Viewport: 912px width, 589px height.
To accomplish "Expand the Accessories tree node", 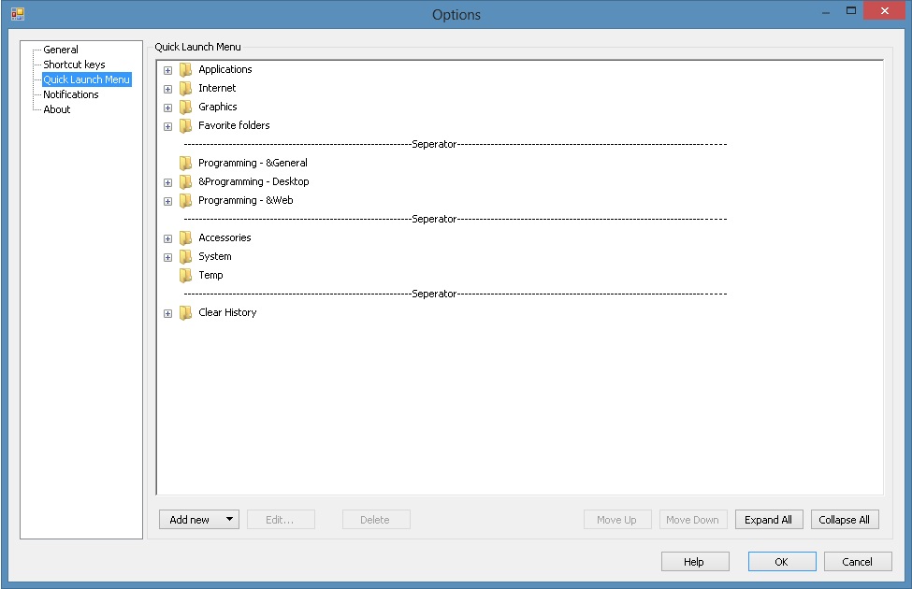I will pos(167,238).
